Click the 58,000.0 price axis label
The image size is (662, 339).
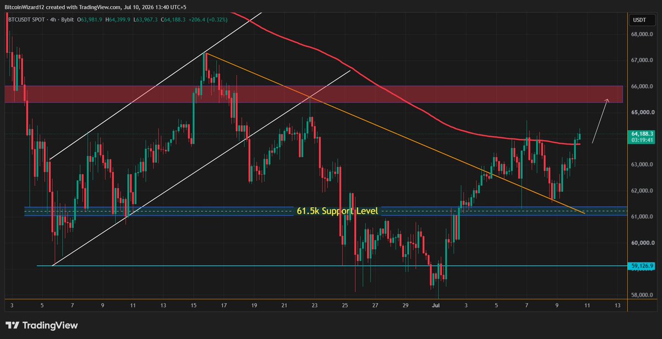(x=642, y=295)
